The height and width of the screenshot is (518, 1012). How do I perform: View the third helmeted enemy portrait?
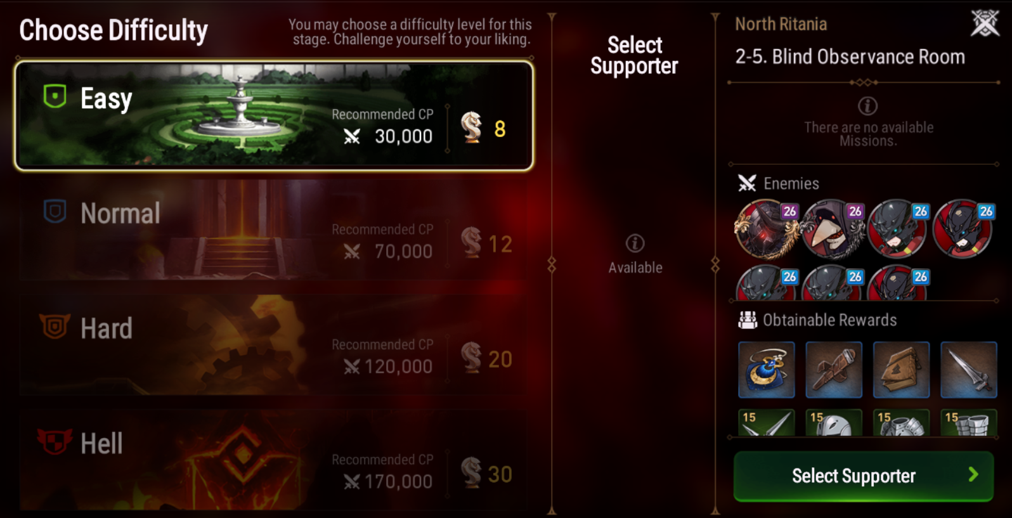pyautogui.click(x=898, y=229)
